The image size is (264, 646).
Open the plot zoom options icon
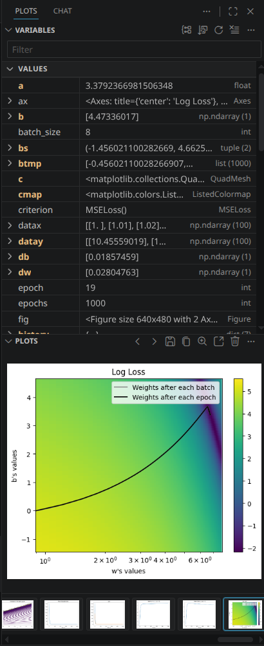click(x=202, y=341)
